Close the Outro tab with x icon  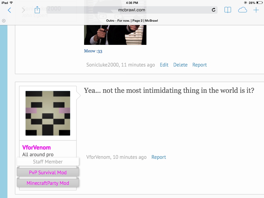[4, 21]
